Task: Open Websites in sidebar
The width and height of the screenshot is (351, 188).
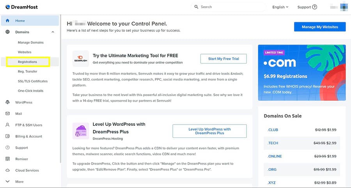Action: (x=25, y=52)
